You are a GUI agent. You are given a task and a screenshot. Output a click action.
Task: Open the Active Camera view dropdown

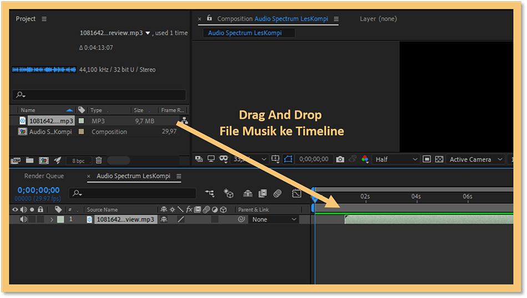(x=476, y=160)
